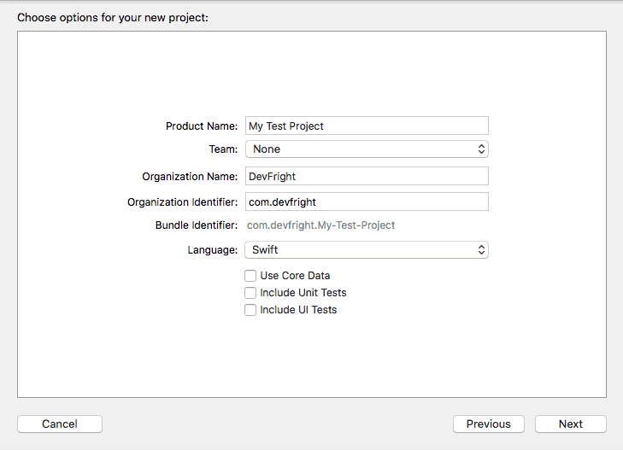
Task: Click the 'Bundle Identifier:' label
Action: pyautogui.click(x=197, y=225)
